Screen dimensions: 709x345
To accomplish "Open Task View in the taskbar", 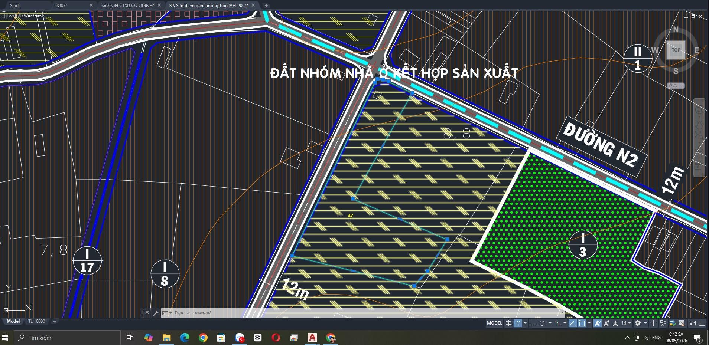I will (x=129, y=338).
